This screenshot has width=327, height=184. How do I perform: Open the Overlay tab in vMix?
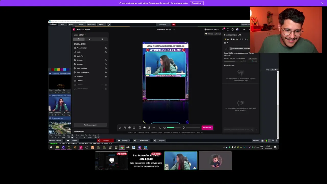click(256, 141)
